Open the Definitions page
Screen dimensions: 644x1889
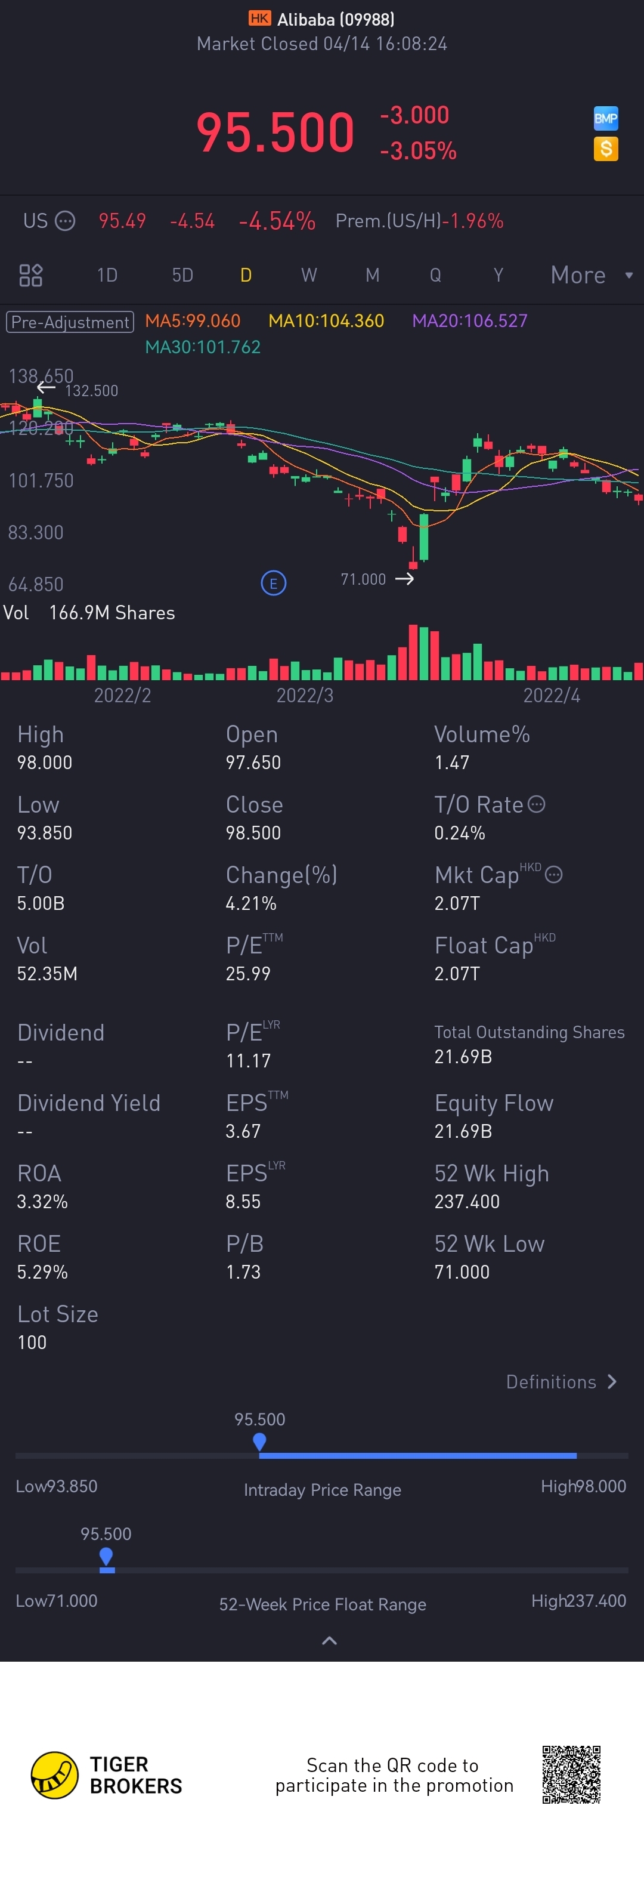(561, 1382)
